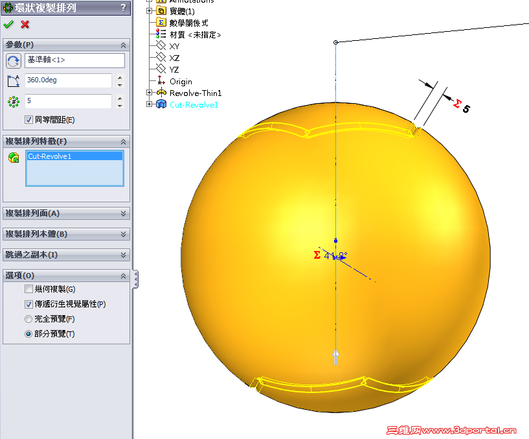Decrease the instance count of 5

(x=120, y=106)
